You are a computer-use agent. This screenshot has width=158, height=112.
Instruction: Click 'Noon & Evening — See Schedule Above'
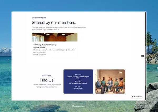coord(78,77)
